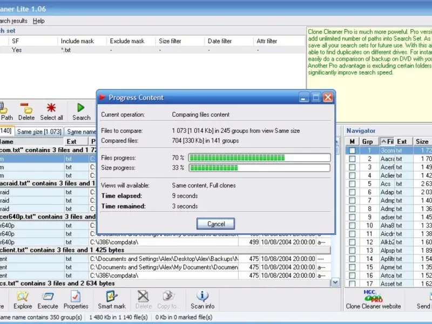Click the Select all red asterisk icon
This screenshot has height=324, width=432.
(x=51, y=107)
